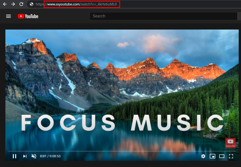The image size is (241, 167).
Task: Pause the video playback
Action: tap(15, 156)
